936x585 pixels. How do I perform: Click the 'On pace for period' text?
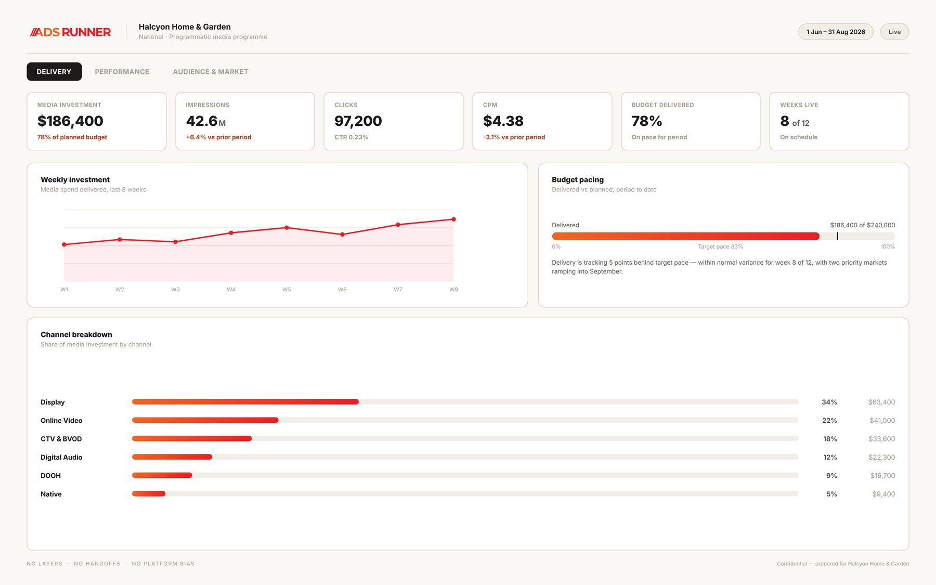point(659,137)
